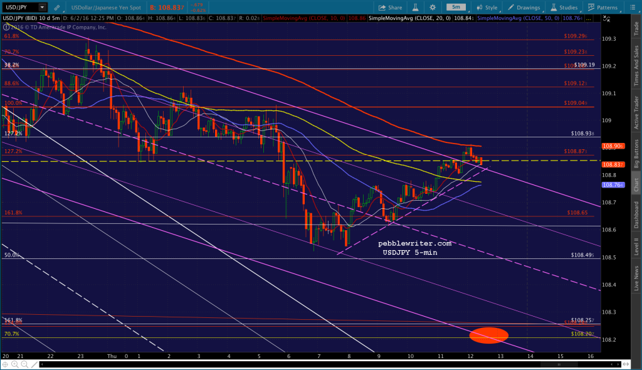
Task: Open the Patterns menu
Action: coord(603,8)
